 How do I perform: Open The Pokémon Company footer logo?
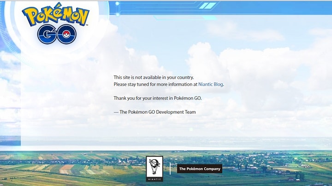click(200, 169)
